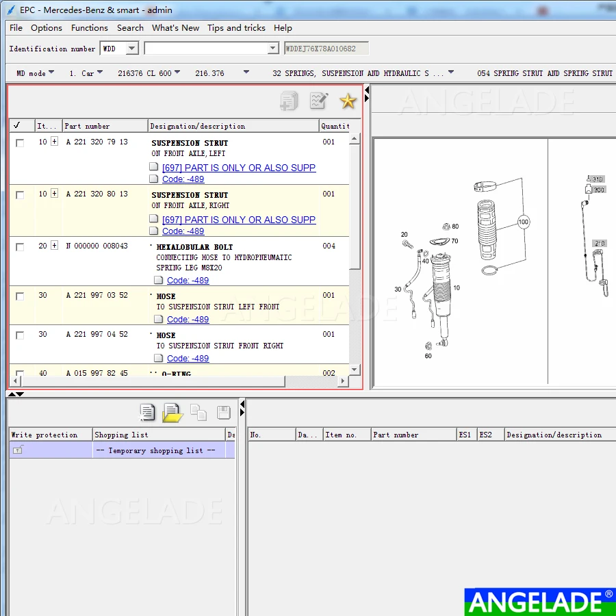
Task: Click the new shopping list document icon
Action: tap(147, 413)
